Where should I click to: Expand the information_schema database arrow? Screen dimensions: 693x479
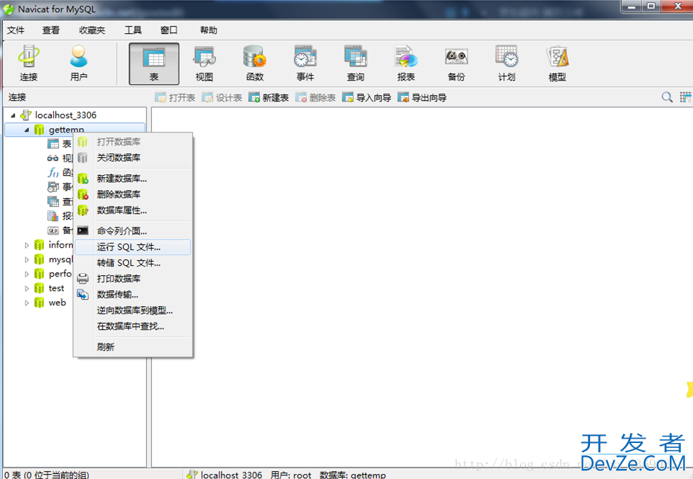point(27,245)
